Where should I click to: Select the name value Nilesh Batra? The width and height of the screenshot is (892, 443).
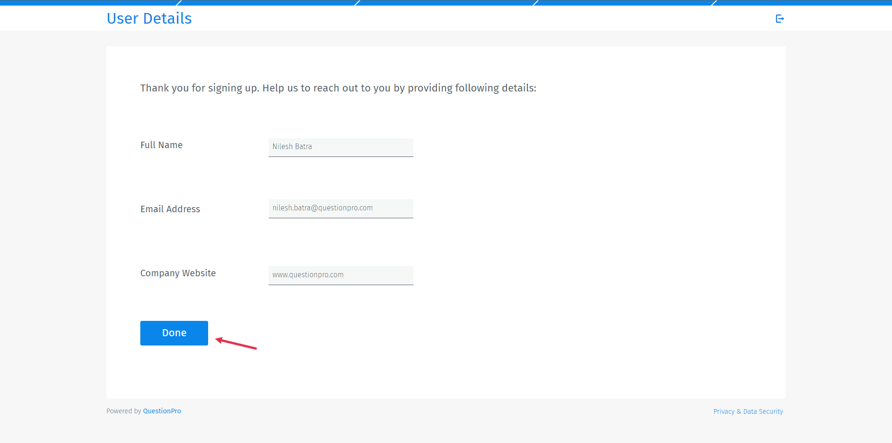click(x=292, y=147)
